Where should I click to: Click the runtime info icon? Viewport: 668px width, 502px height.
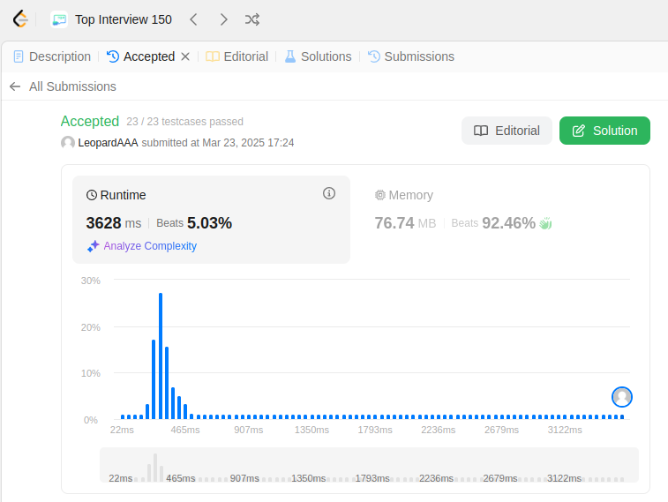pyautogui.click(x=329, y=193)
